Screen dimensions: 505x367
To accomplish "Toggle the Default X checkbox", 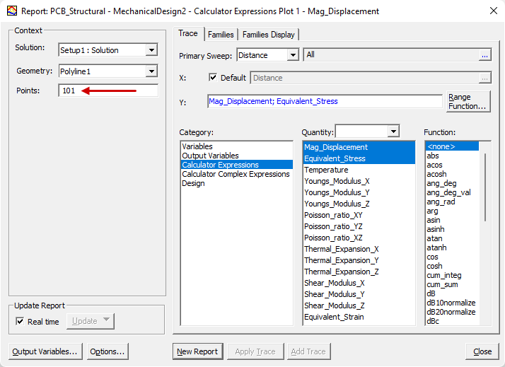I will (x=214, y=78).
